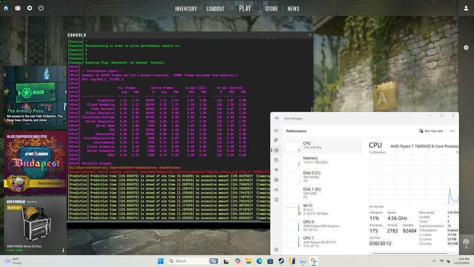Image resolution: width=474 pixels, height=267 pixels.
Task: Click the Task Manager taskbar icon
Action: pyautogui.click(x=303, y=261)
